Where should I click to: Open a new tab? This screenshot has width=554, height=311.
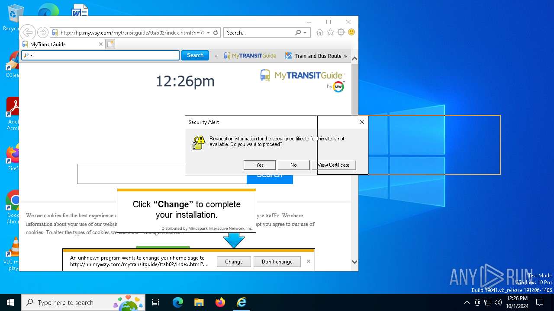coord(110,44)
